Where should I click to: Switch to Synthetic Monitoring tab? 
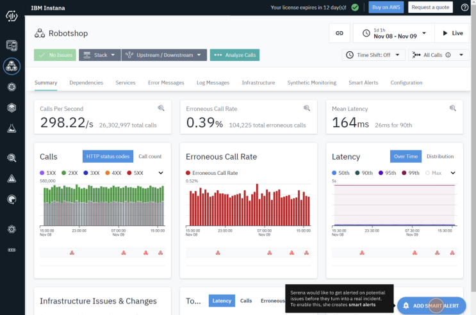[312, 83]
